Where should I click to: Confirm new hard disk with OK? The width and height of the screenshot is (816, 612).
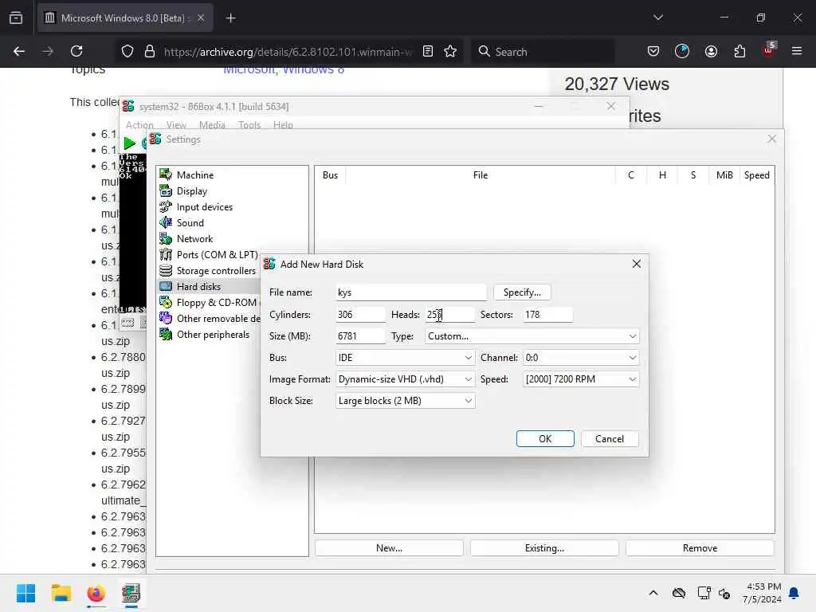[545, 439]
